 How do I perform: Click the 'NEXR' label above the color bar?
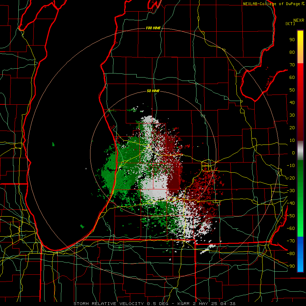(x=299, y=20)
